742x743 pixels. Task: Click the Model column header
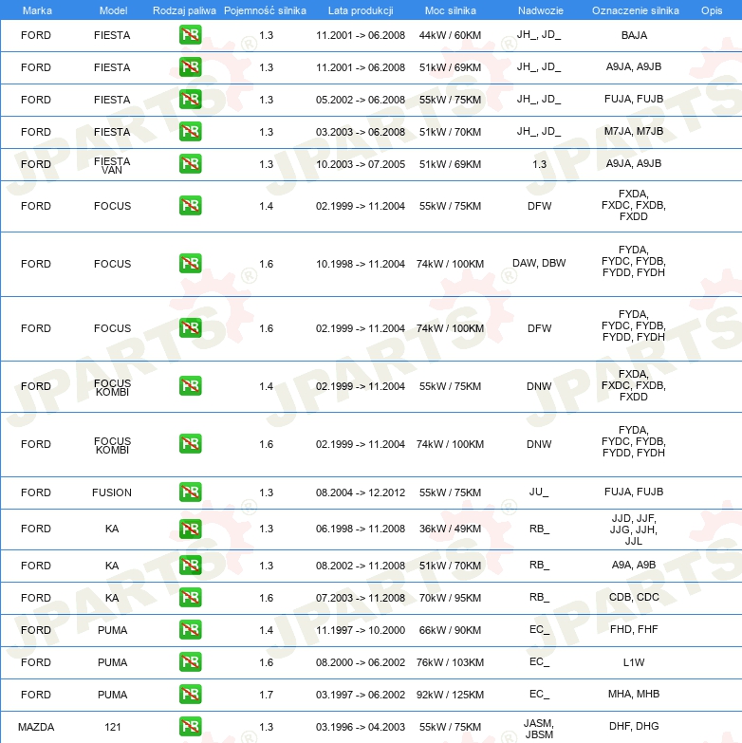pyautogui.click(x=113, y=10)
